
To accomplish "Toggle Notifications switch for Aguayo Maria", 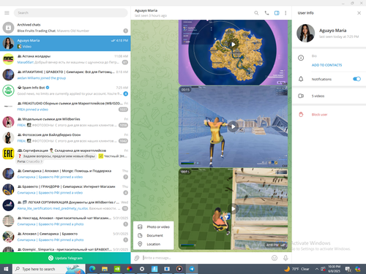I will point(356,79).
